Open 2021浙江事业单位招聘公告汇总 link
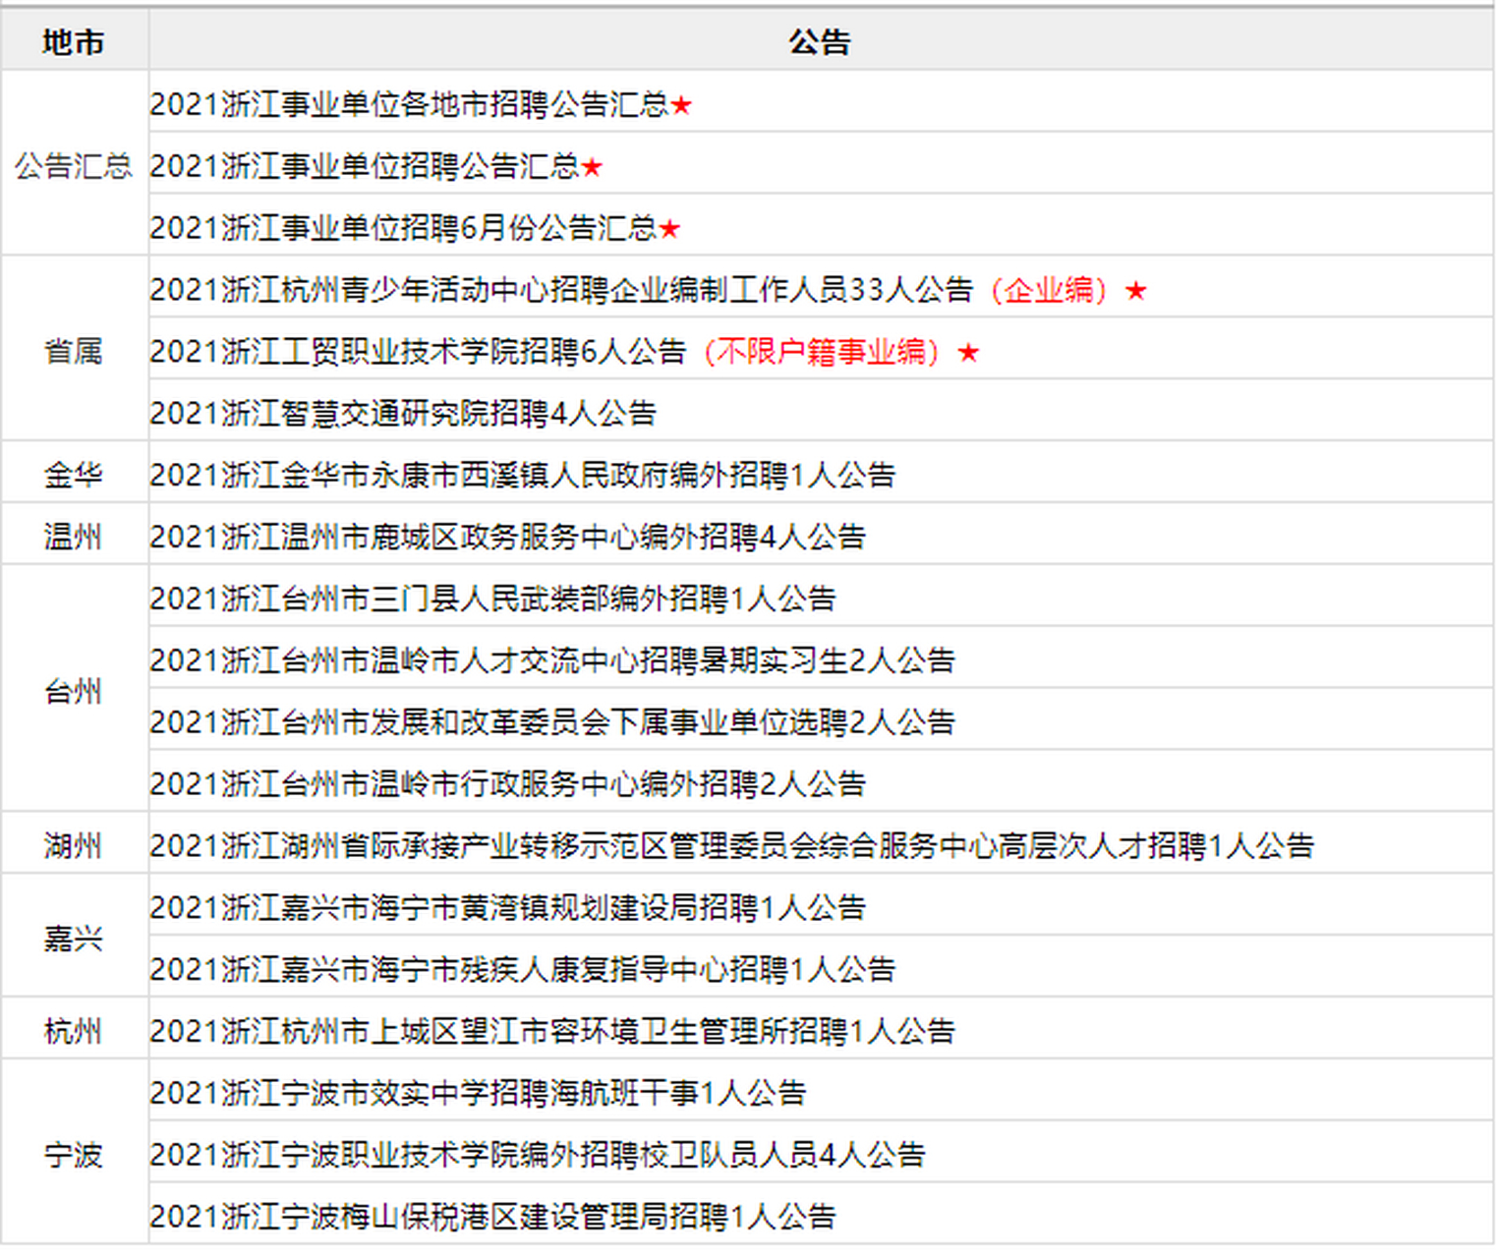Screen dimensions: 1497x1258 (x=365, y=166)
